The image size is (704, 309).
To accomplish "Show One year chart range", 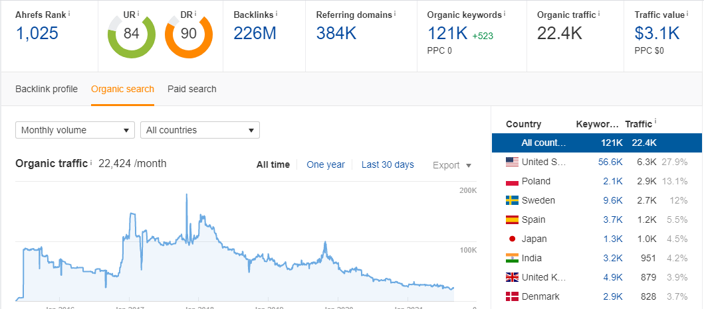I will [x=326, y=165].
